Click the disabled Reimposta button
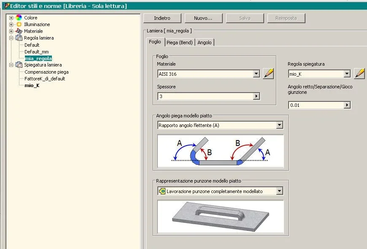 286,18
